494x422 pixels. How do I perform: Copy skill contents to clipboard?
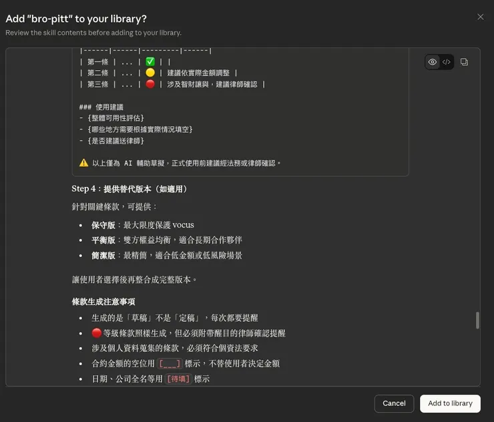click(x=464, y=62)
